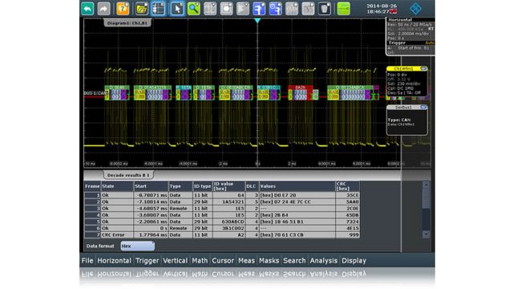Screen dimensions: 513x289
Task: Click the 'Start' column header
Action: point(151,186)
